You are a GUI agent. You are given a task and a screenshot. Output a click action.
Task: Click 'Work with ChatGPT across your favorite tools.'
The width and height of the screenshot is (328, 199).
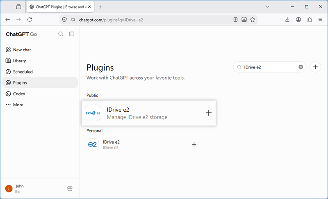(136, 78)
